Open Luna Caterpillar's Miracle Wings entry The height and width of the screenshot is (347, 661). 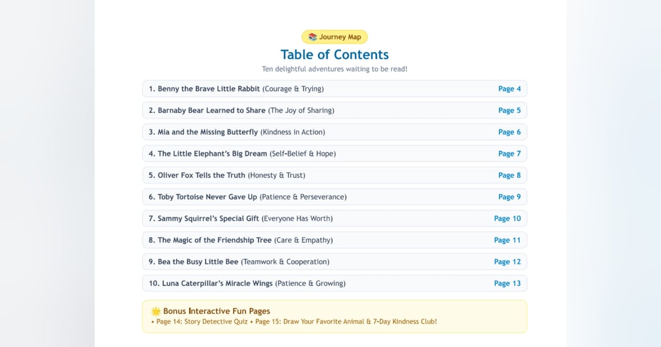tap(335, 283)
